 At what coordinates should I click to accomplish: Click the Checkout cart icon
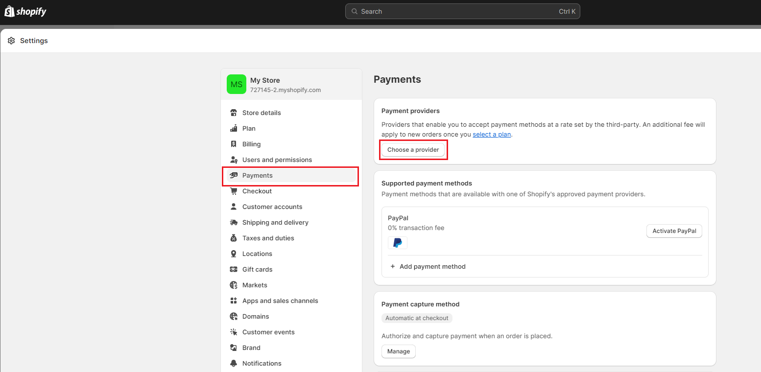(x=234, y=191)
